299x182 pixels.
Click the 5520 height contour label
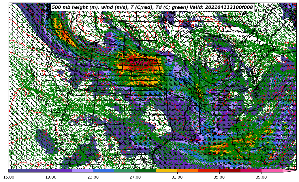tap(137, 63)
